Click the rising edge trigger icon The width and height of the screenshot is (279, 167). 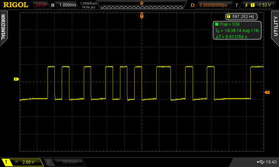[246, 5]
